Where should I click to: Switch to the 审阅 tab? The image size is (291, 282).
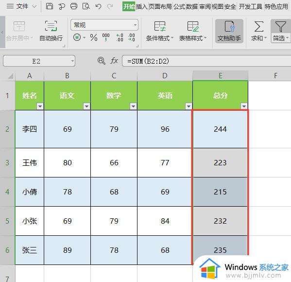(x=205, y=6)
